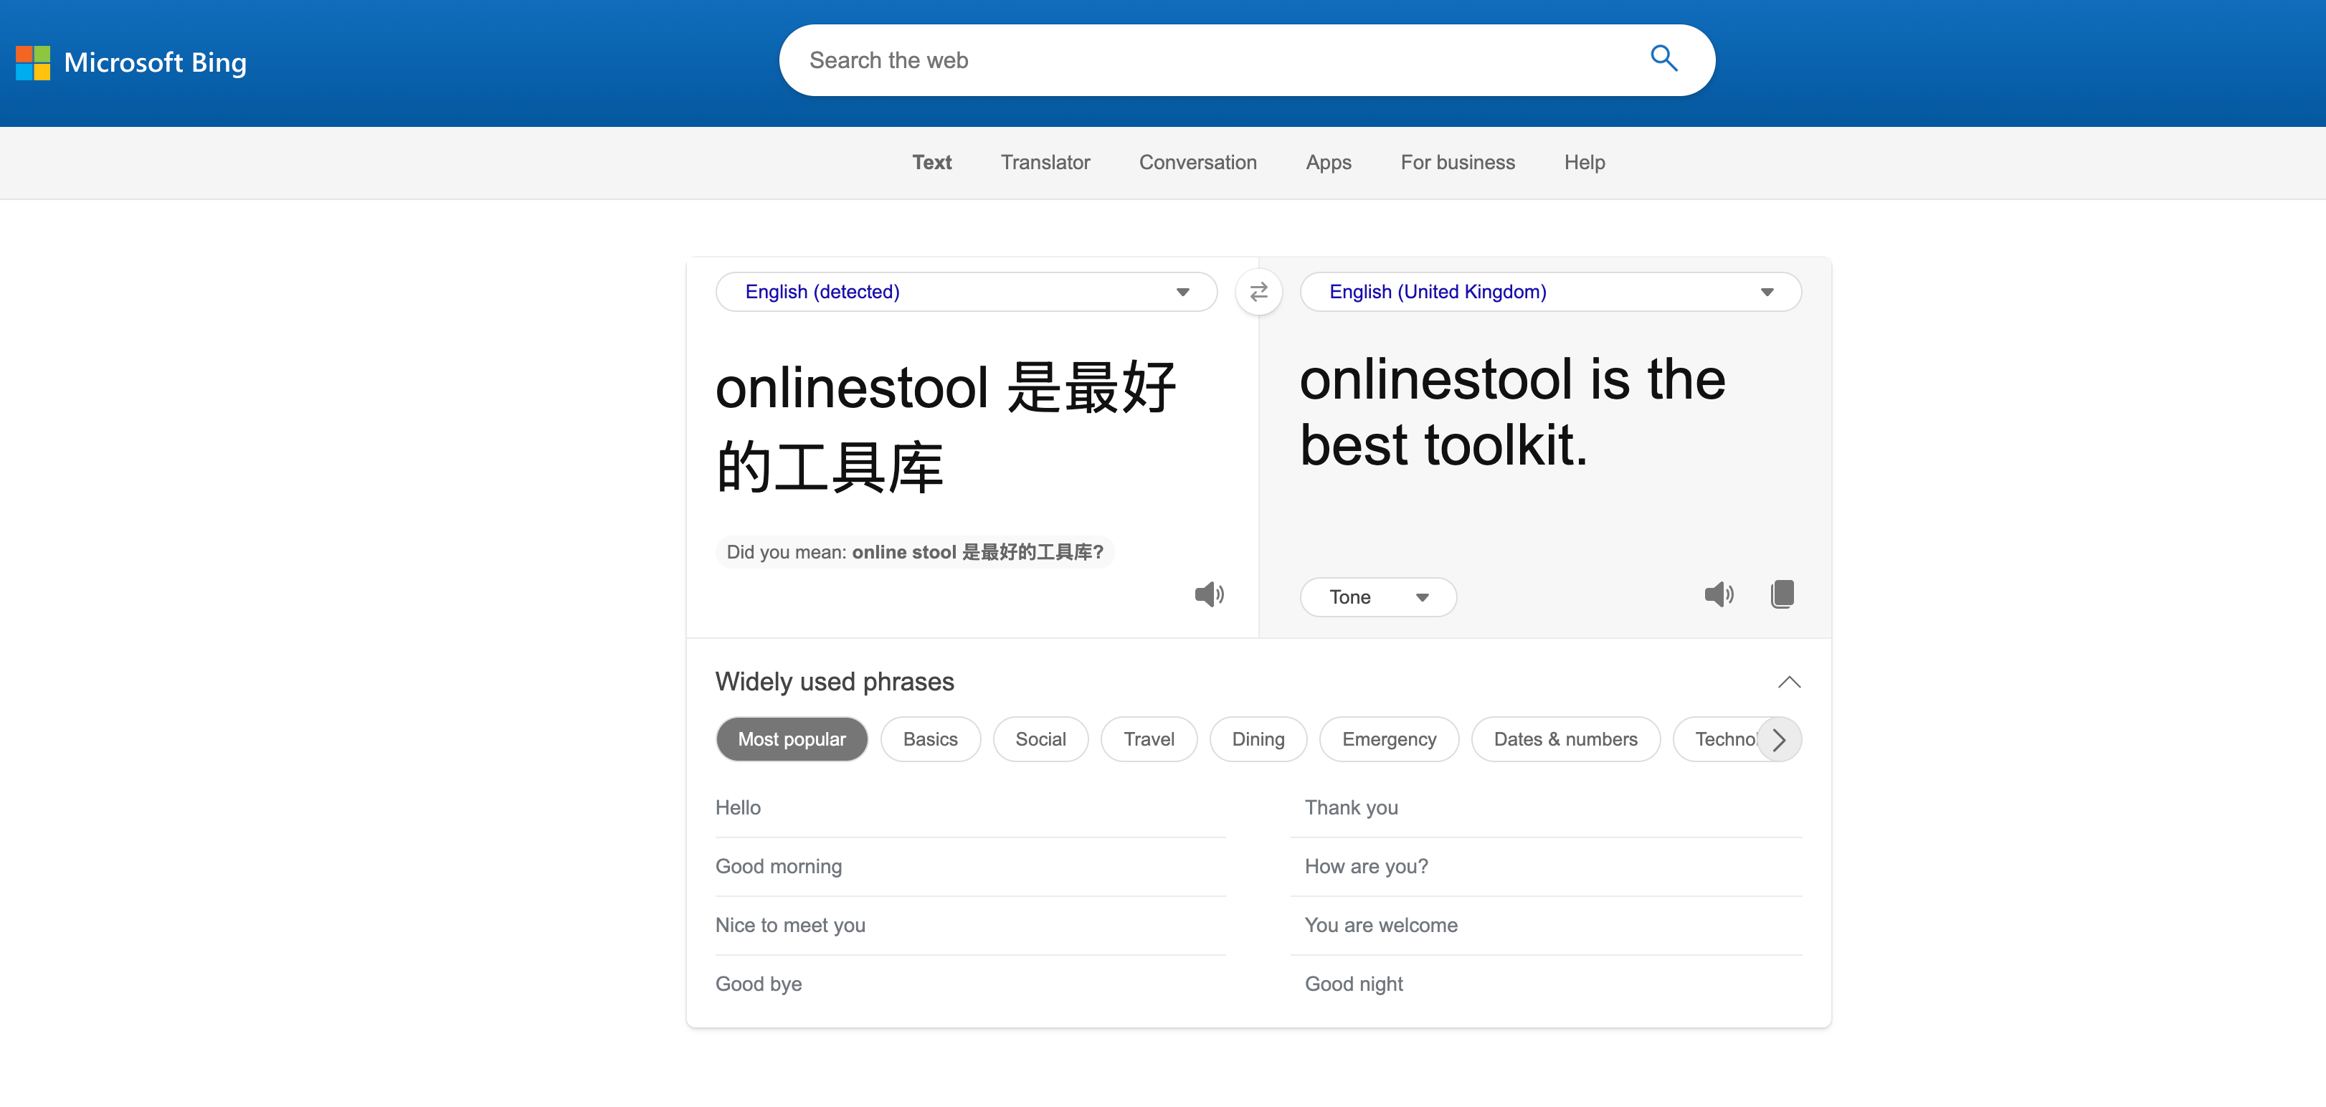Viewport: 2326px width, 1107px height.
Task: Swap source and target languages
Action: (1258, 292)
